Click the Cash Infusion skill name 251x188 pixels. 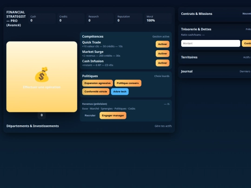click(x=93, y=61)
